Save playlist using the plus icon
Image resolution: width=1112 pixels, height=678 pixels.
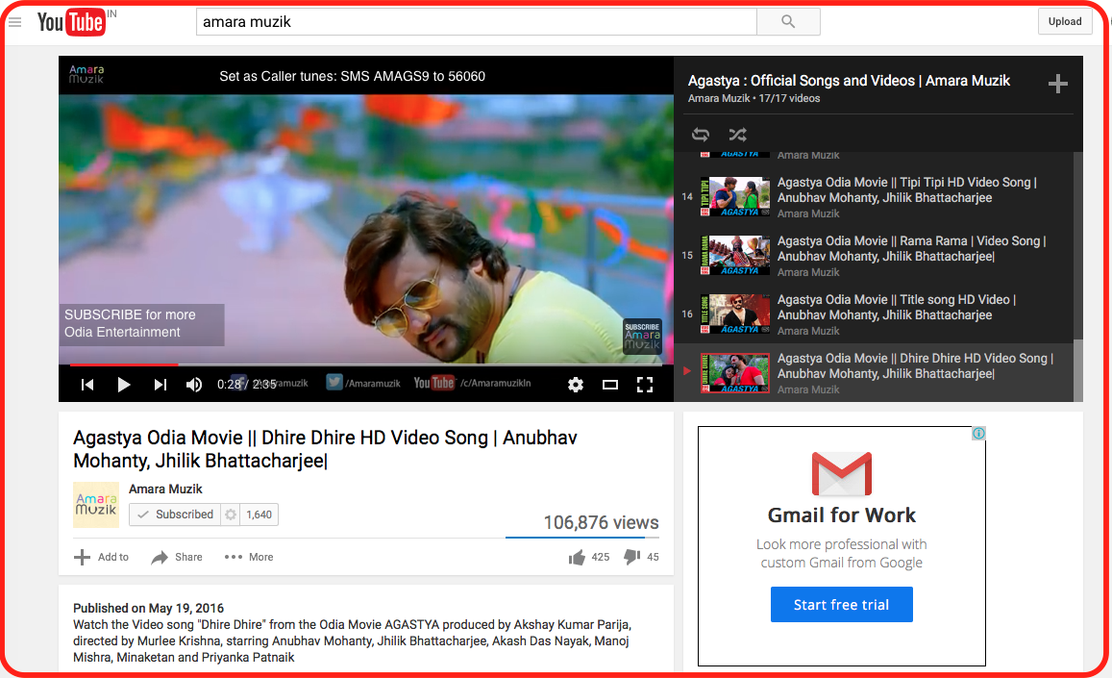click(x=1057, y=85)
